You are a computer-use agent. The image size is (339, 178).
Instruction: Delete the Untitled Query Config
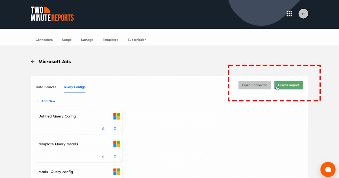pos(115,129)
